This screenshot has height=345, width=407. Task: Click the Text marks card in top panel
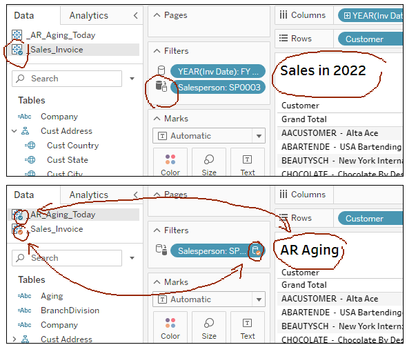point(248,163)
